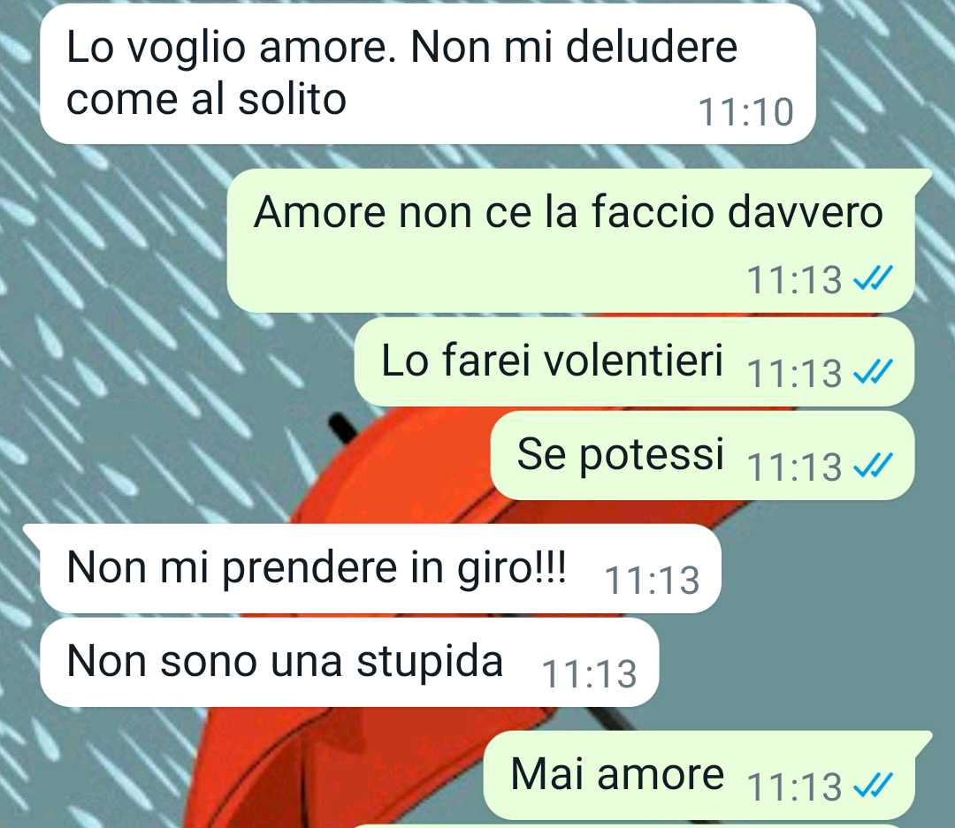Select the 'Mai amore' message bubble
955x828 pixels.
click(x=707, y=775)
